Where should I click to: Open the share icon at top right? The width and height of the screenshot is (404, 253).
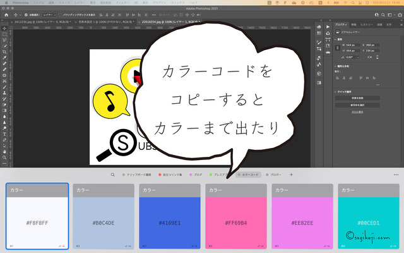(400, 15)
